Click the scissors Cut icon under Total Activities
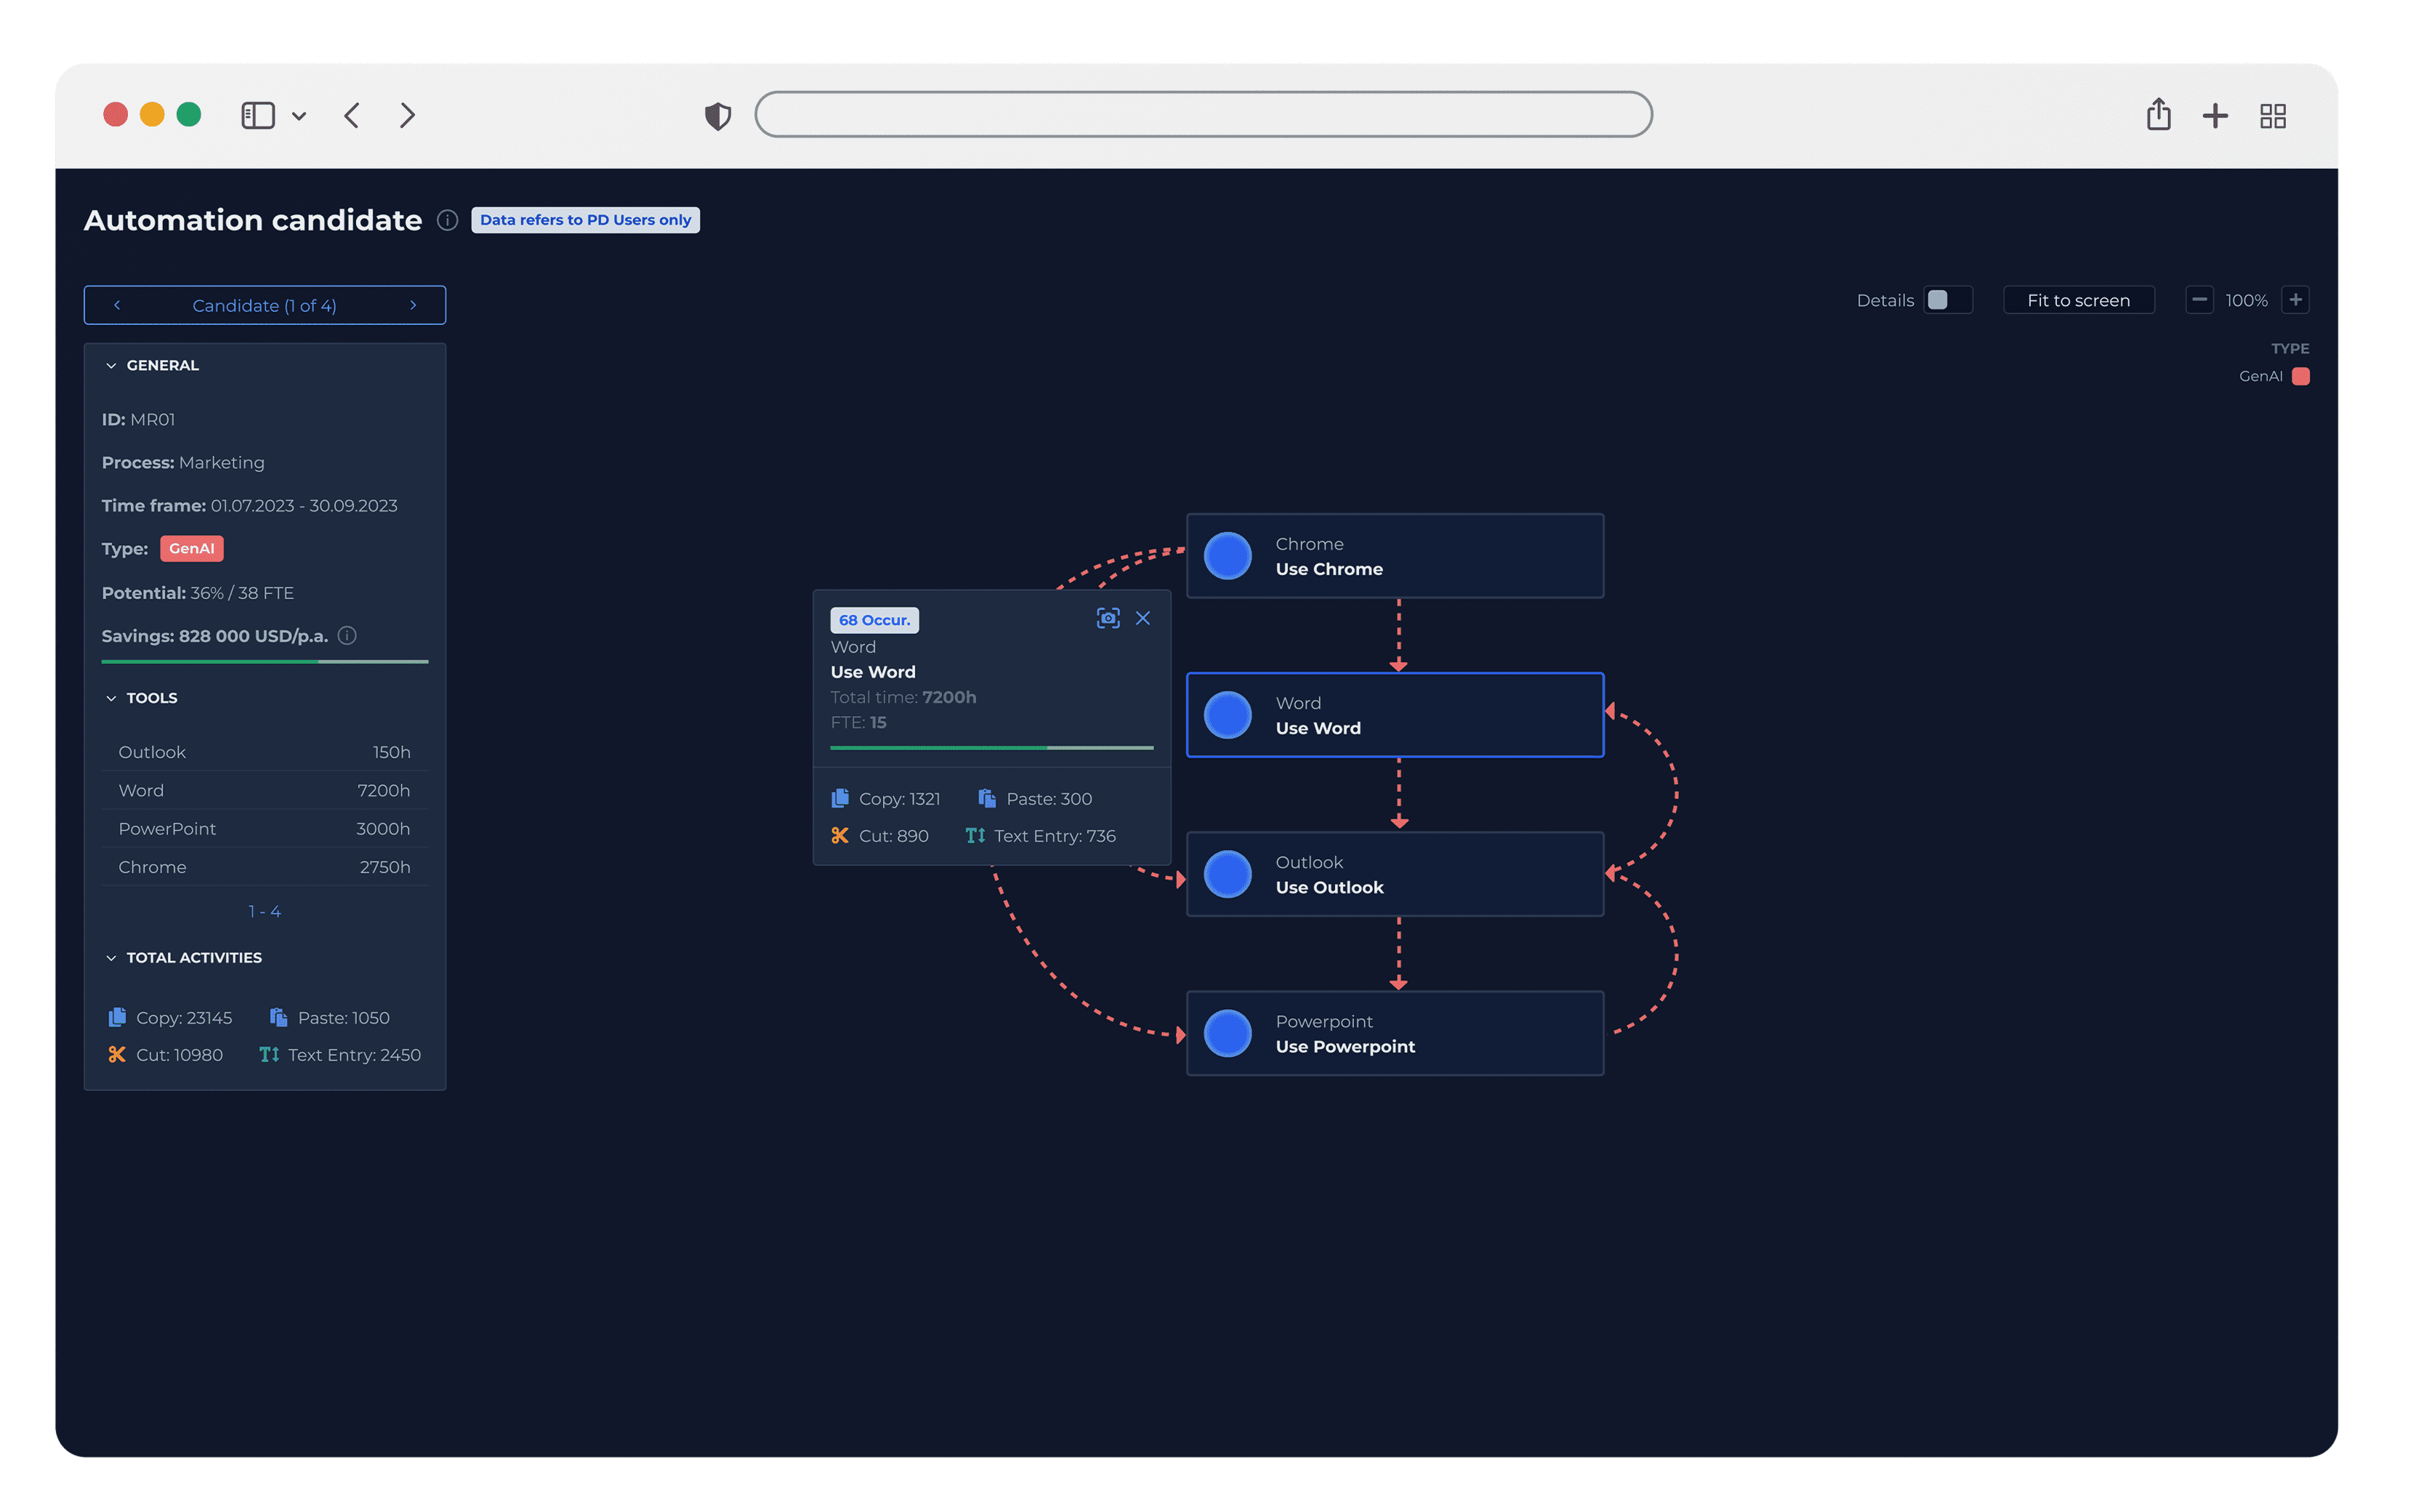The height and width of the screenshot is (1512, 2413). 117,1054
